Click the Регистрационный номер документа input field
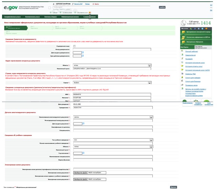The height and width of the screenshot is (195, 217). click(x=113, y=120)
